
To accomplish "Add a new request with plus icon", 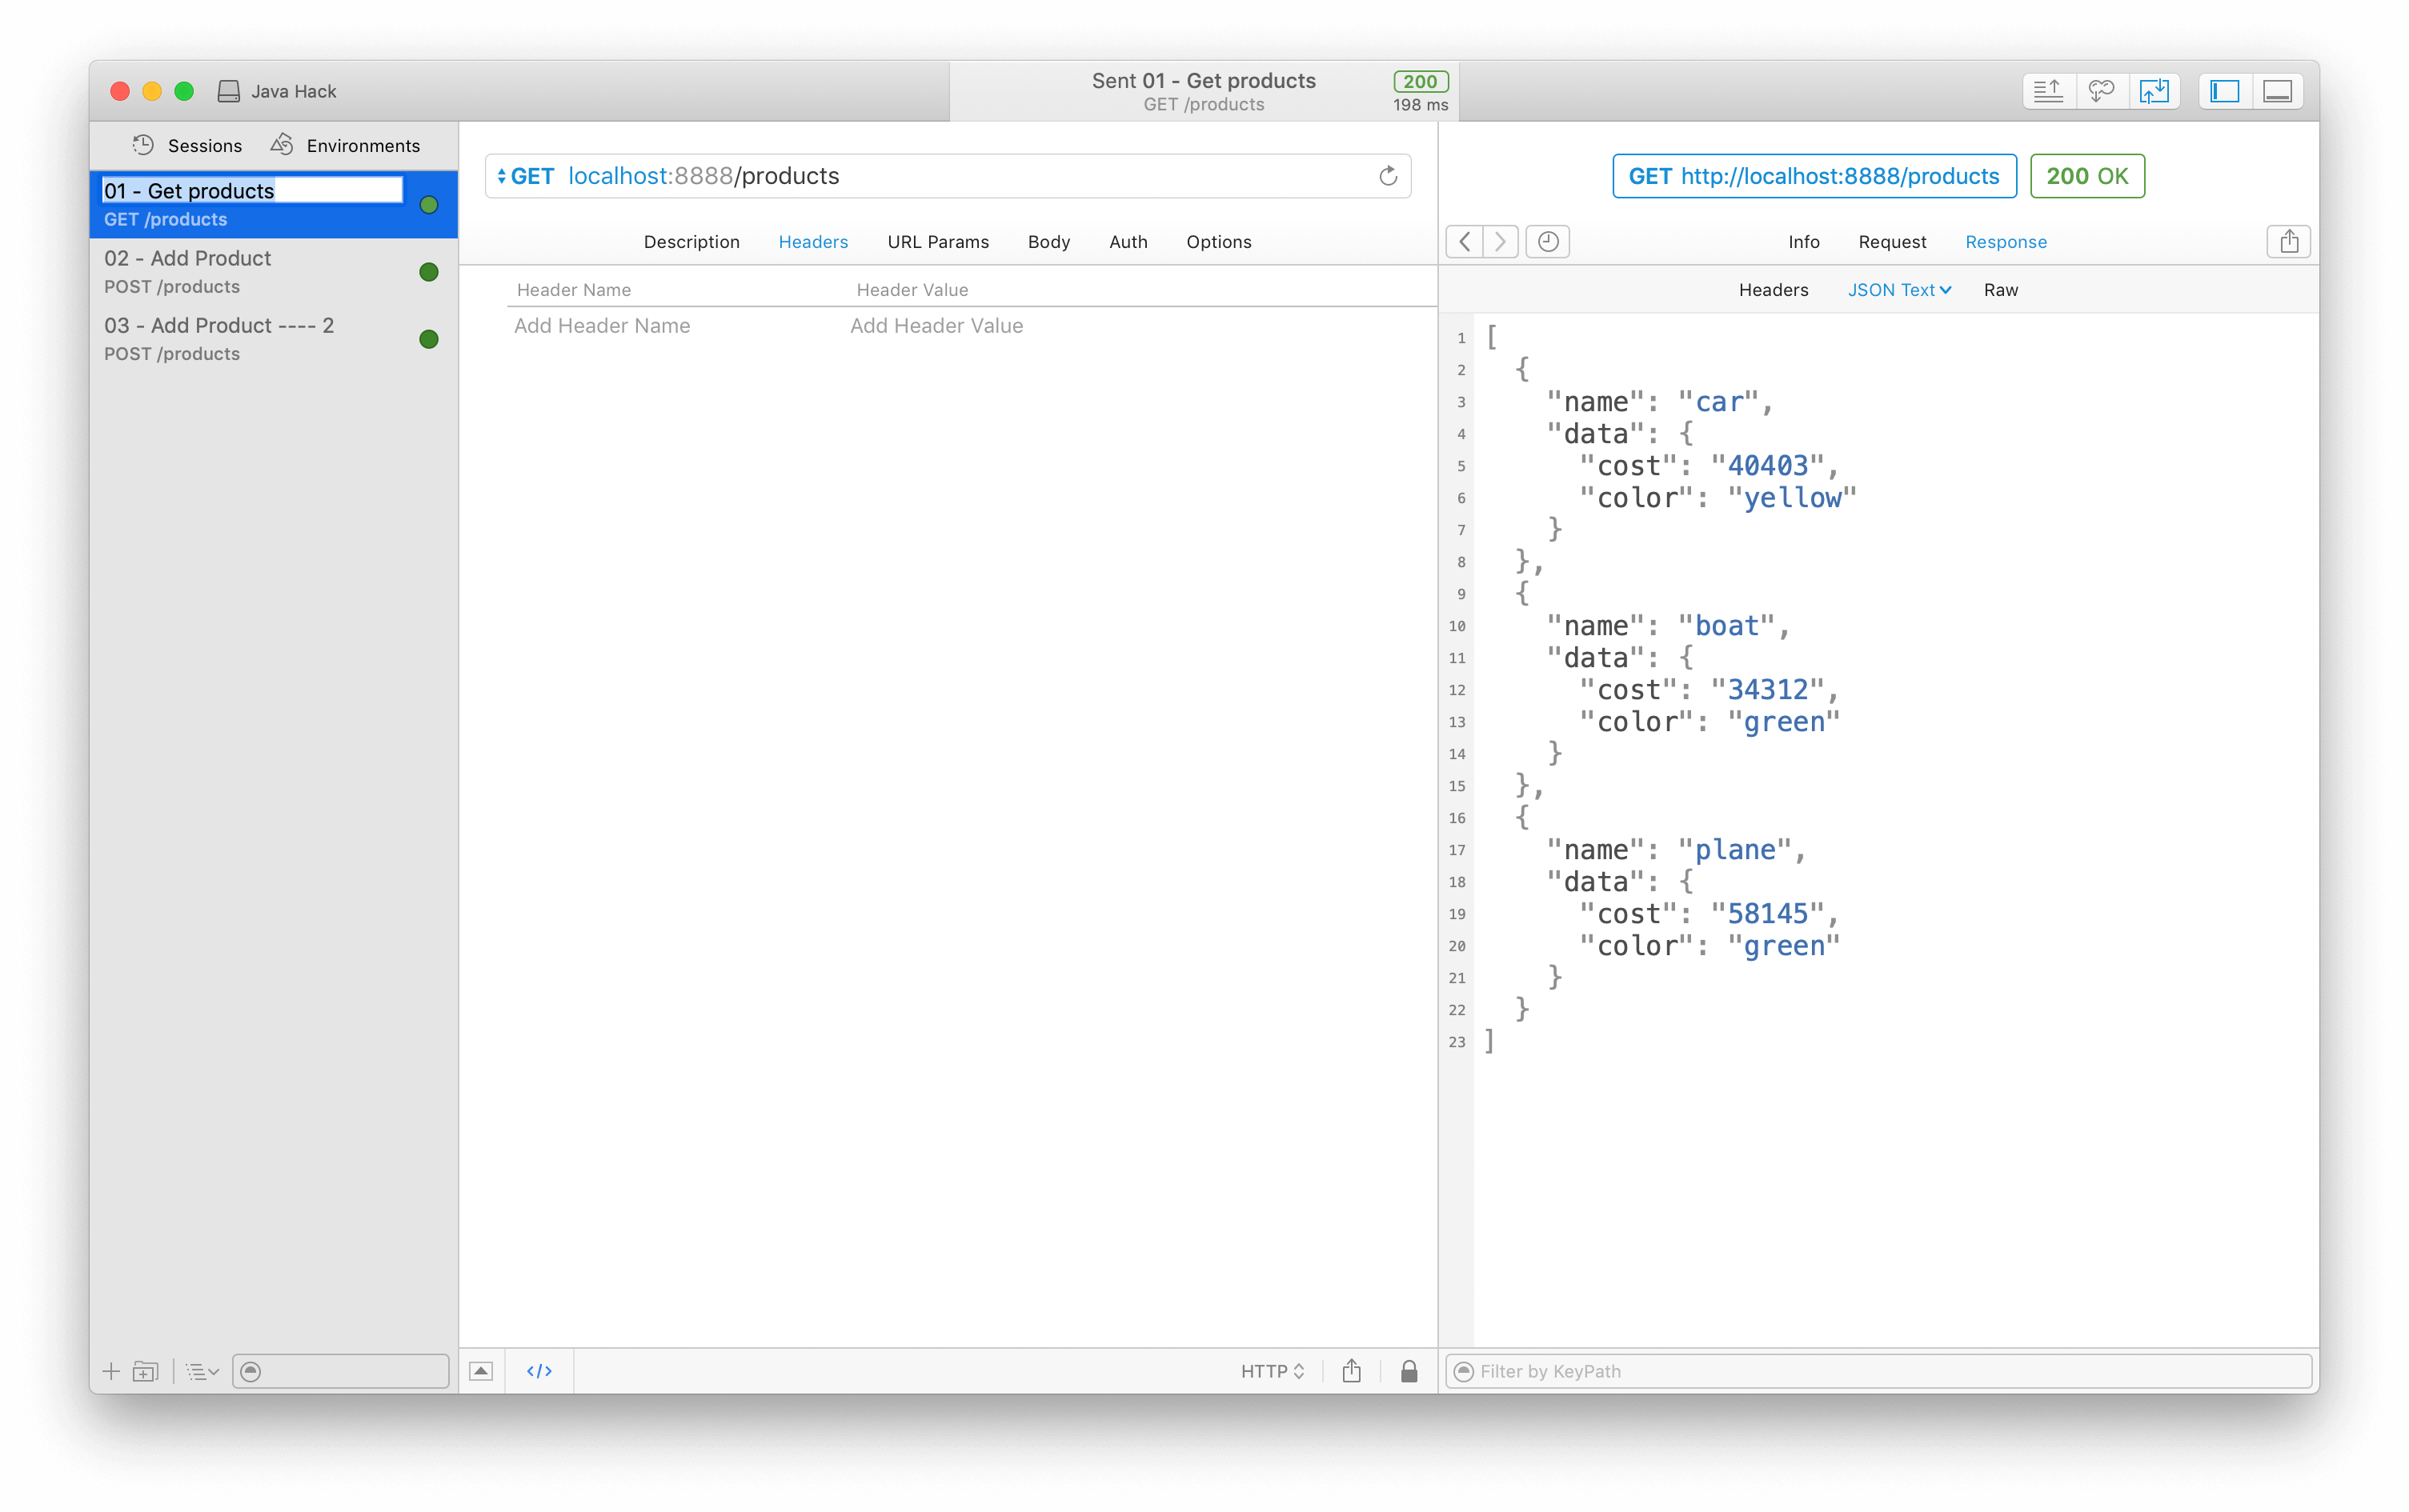I will [111, 1371].
